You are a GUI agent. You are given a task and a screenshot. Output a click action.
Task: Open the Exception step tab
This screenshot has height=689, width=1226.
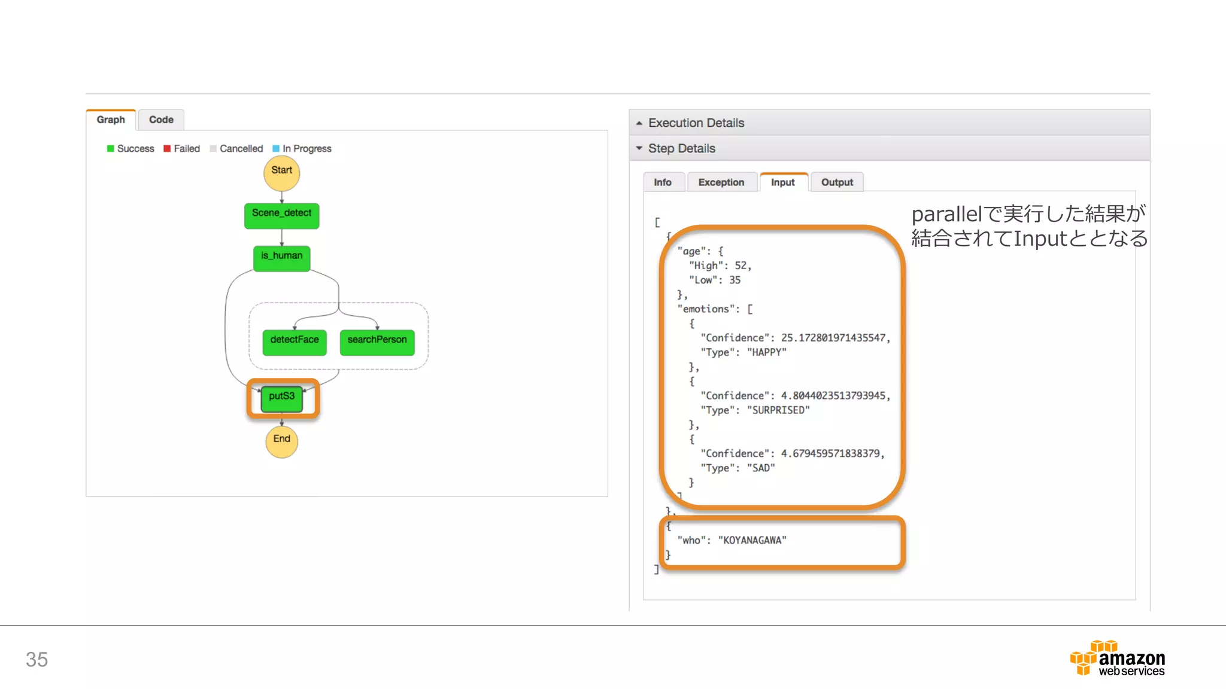click(x=721, y=182)
